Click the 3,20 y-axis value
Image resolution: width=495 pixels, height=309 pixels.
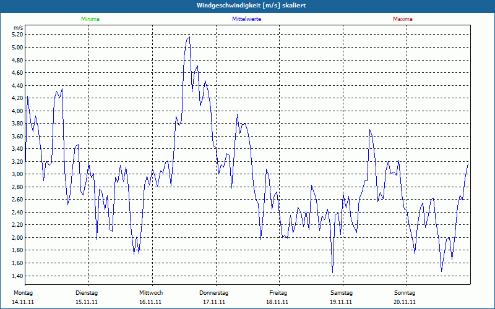pyautogui.click(x=17, y=161)
